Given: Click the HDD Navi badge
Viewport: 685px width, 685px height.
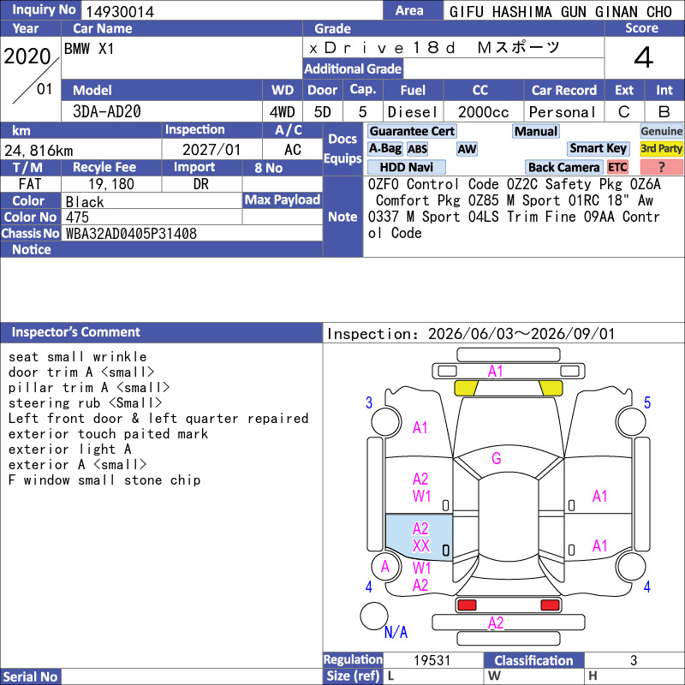Looking at the screenshot, I should [406, 167].
